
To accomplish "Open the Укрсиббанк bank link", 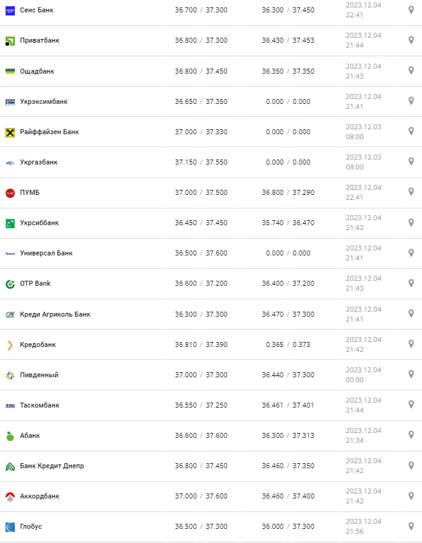I will click(39, 223).
